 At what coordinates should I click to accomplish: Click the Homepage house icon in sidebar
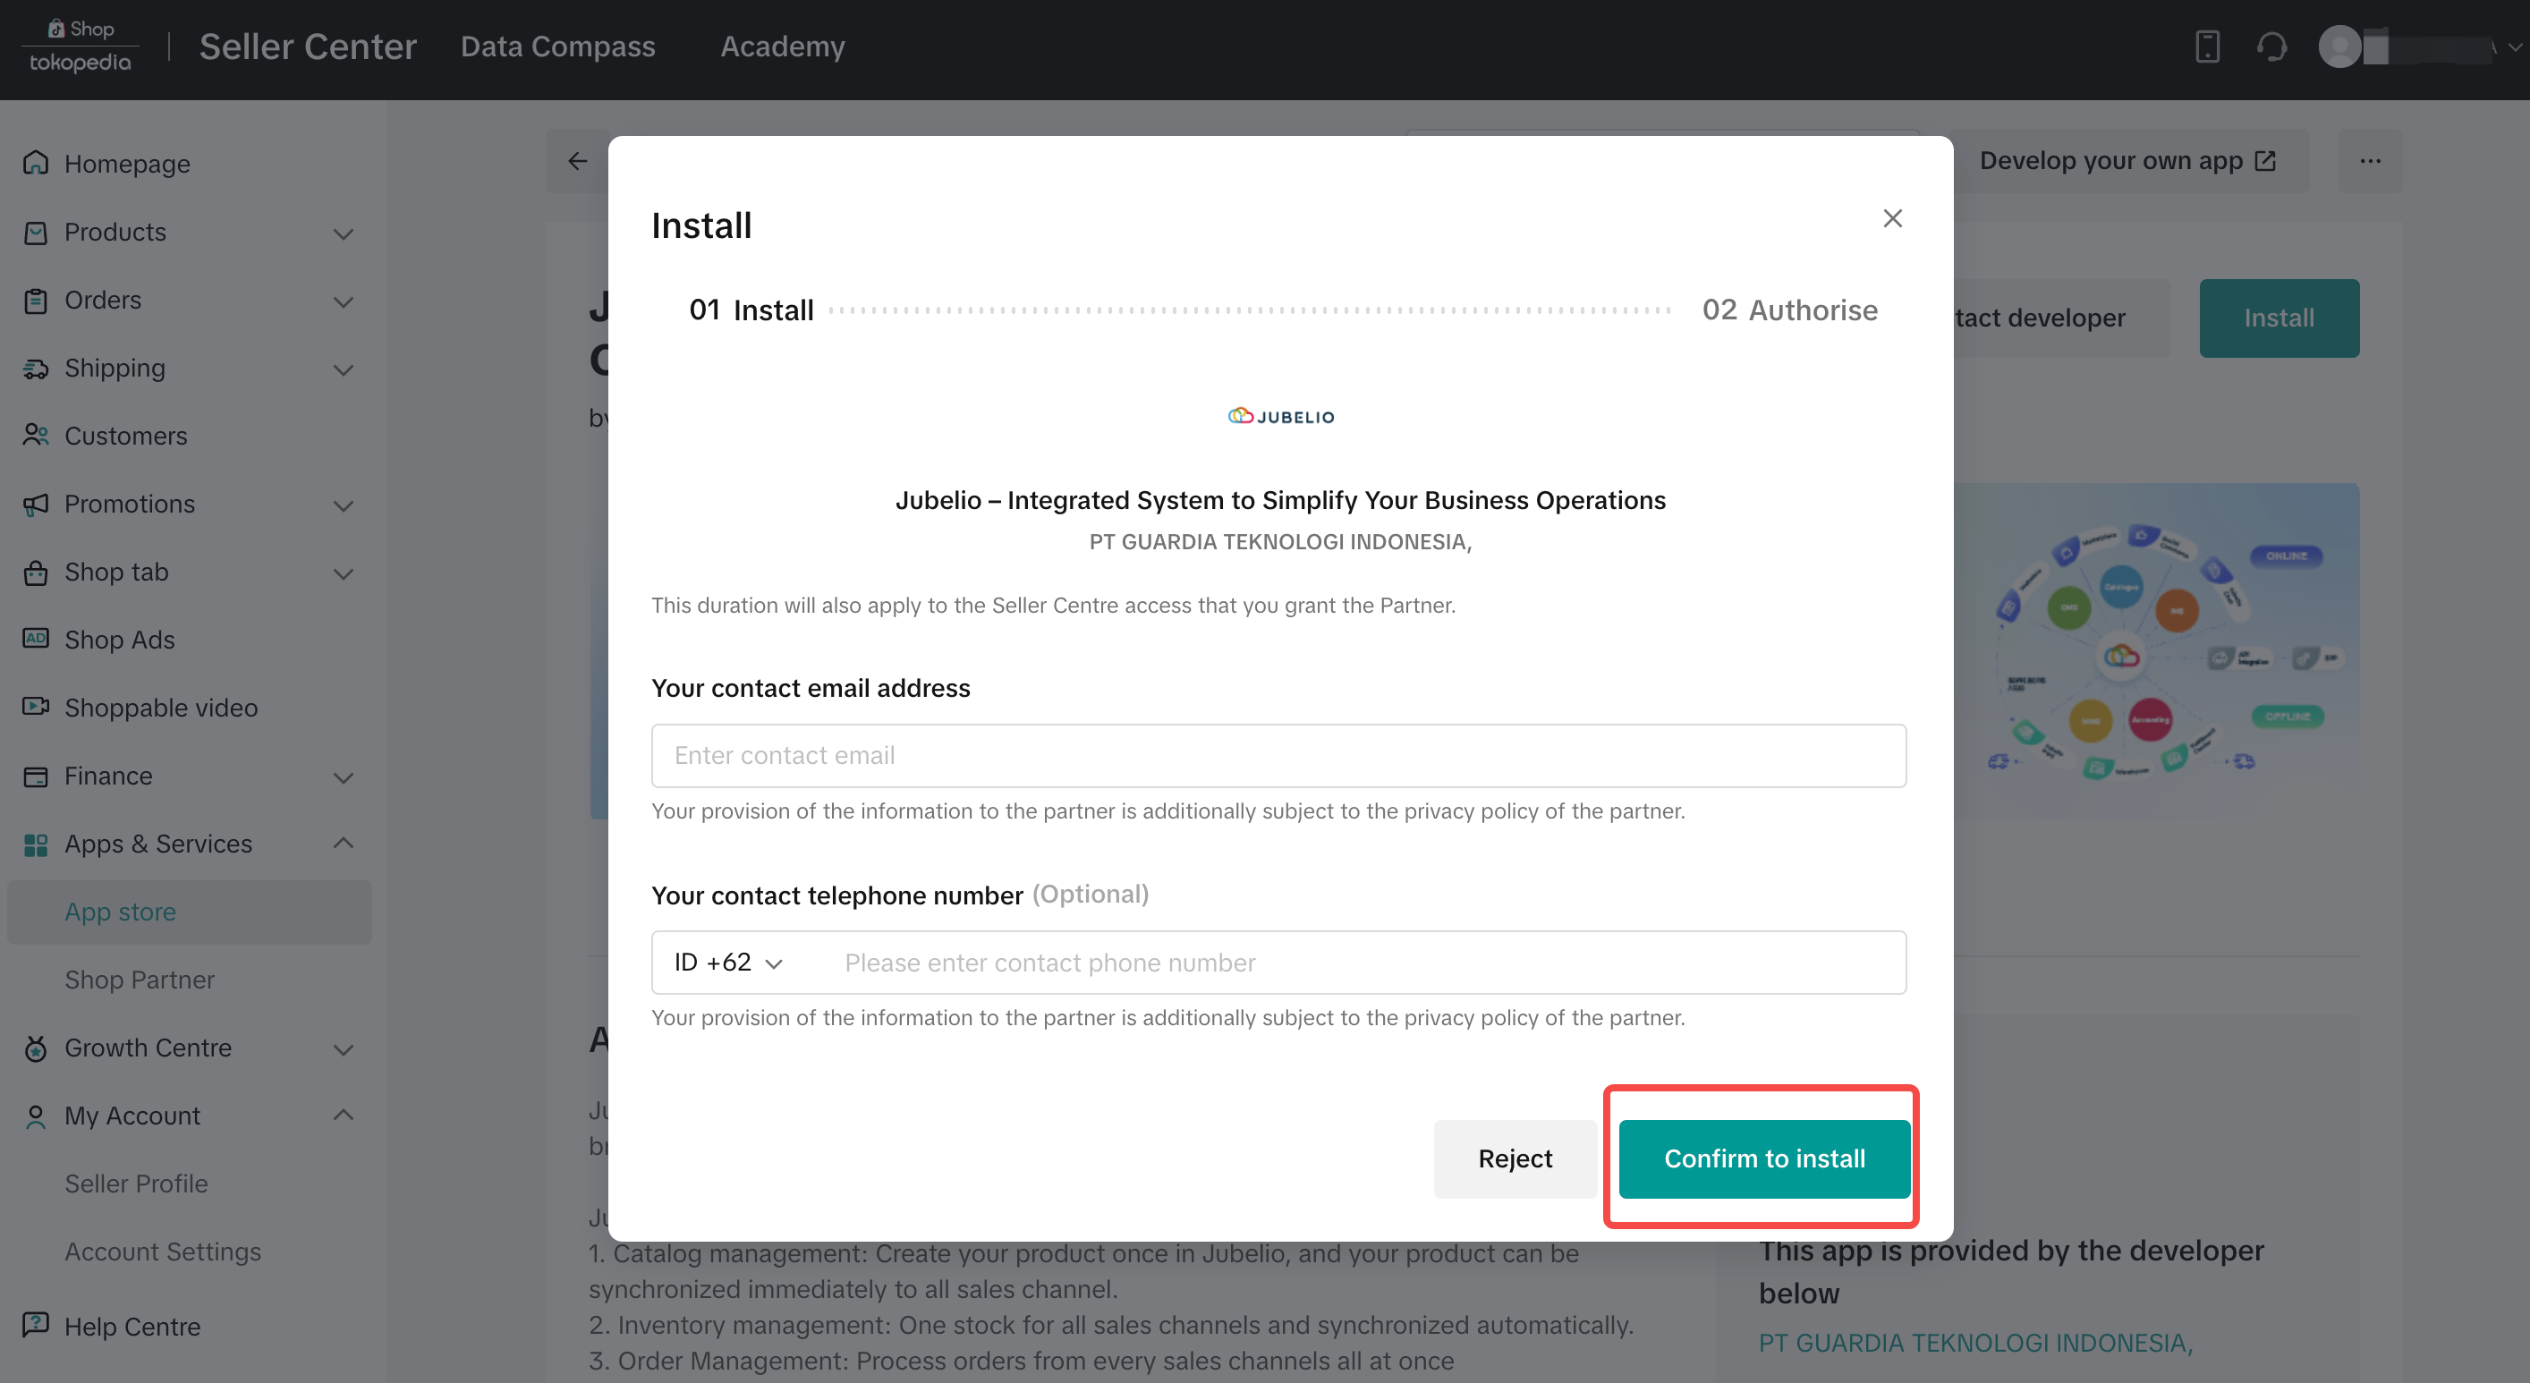click(36, 163)
